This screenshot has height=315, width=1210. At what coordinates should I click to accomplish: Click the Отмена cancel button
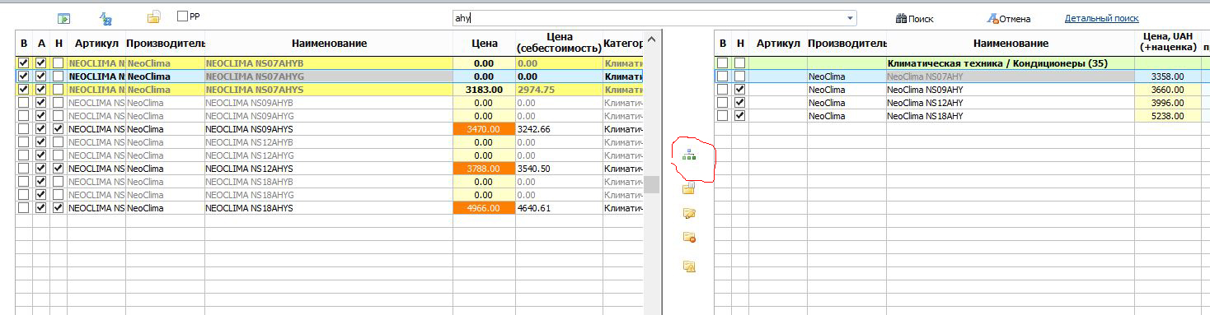tap(1008, 18)
